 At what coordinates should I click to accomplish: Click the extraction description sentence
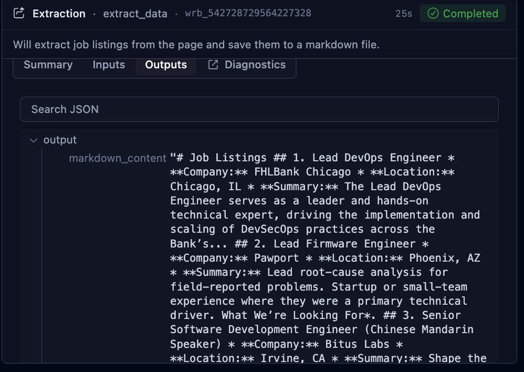[x=196, y=45]
